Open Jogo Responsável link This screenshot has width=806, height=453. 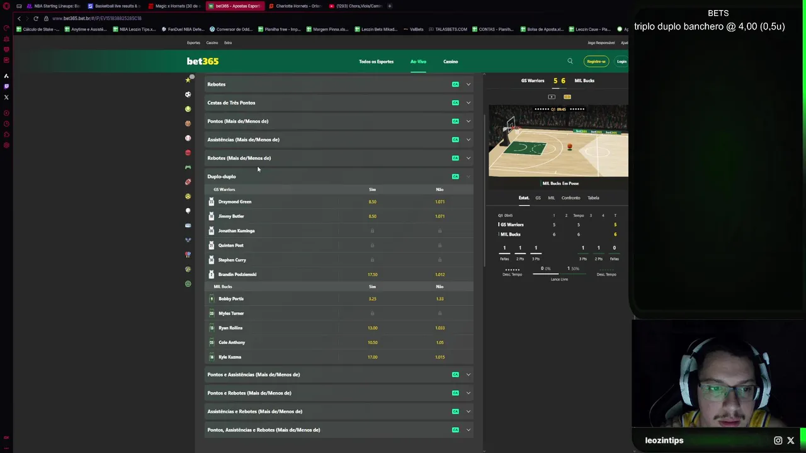point(601,43)
